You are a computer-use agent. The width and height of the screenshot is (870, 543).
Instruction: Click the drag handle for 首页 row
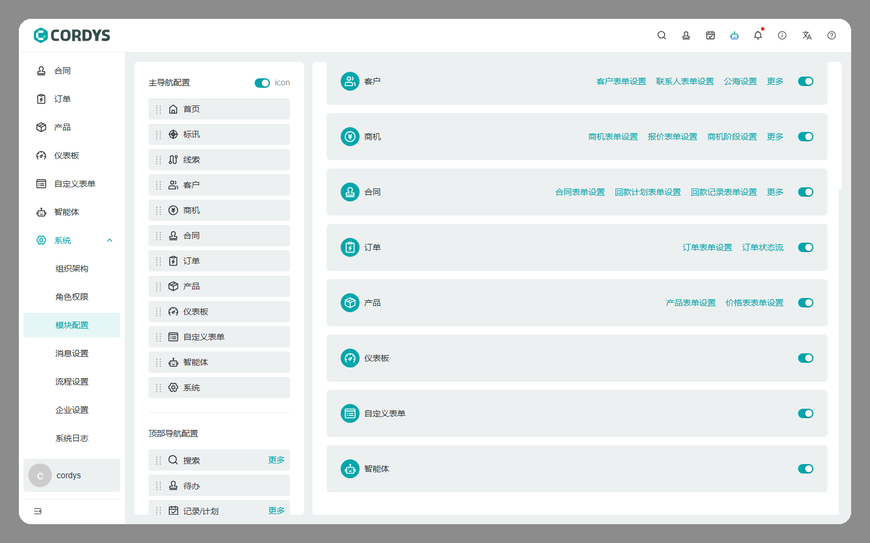(159, 109)
